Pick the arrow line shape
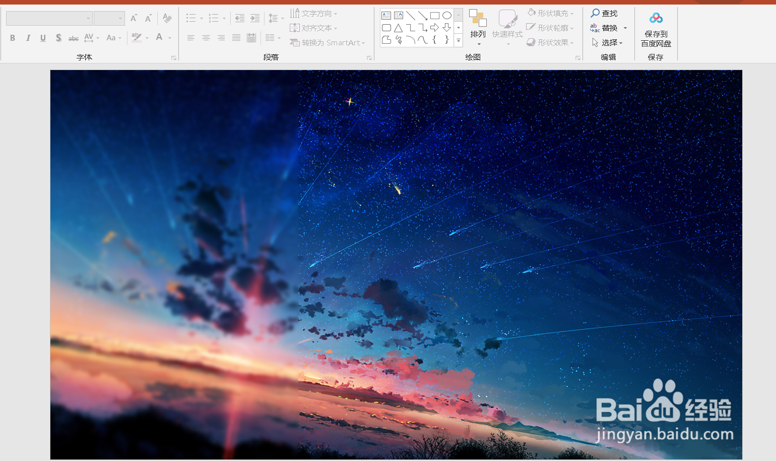Screen dimensions: 776x461 tap(423, 16)
